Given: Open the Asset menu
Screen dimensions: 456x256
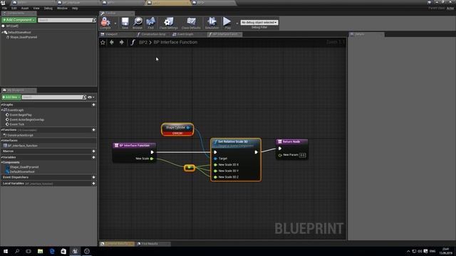Looking at the screenshot, I should pyautogui.click(x=25, y=8).
